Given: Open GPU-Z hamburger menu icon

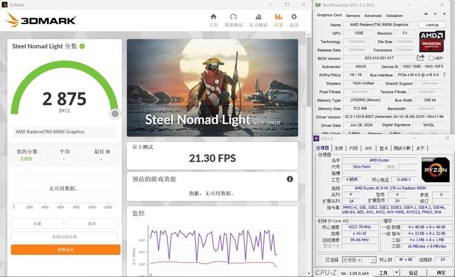Looking at the screenshot, I should point(444,14).
